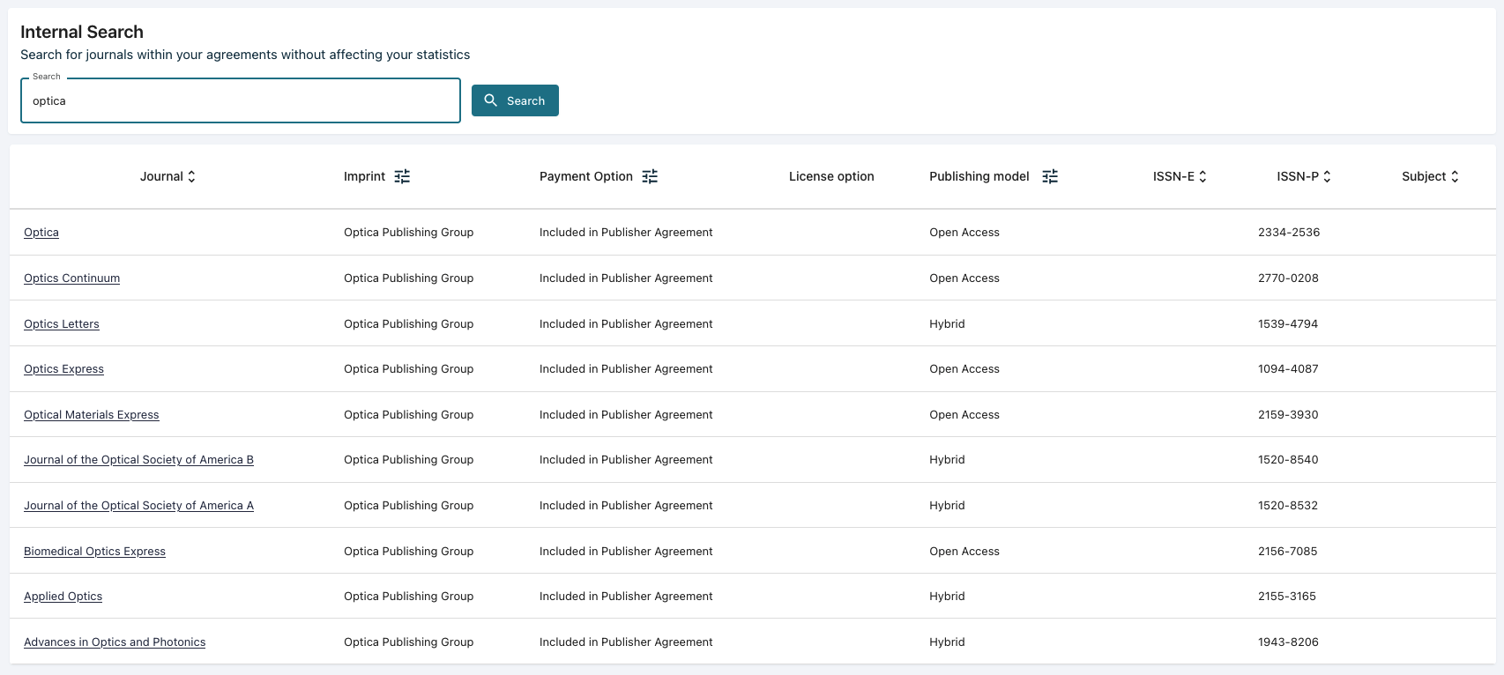Click Hybrid in Advances in Optics and Photonics row
The image size is (1504, 675).
(947, 642)
